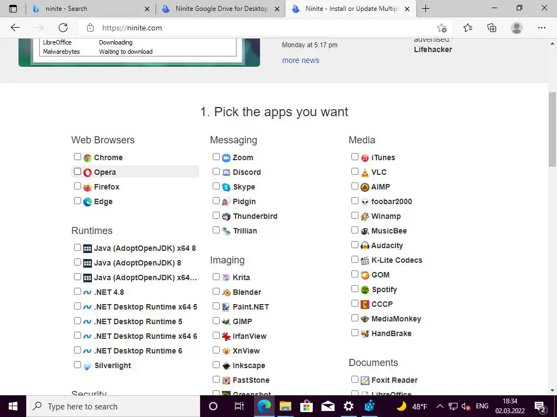The image size is (557, 417).
Task: Click the iTunes app icon
Action: click(x=365, y=158)
